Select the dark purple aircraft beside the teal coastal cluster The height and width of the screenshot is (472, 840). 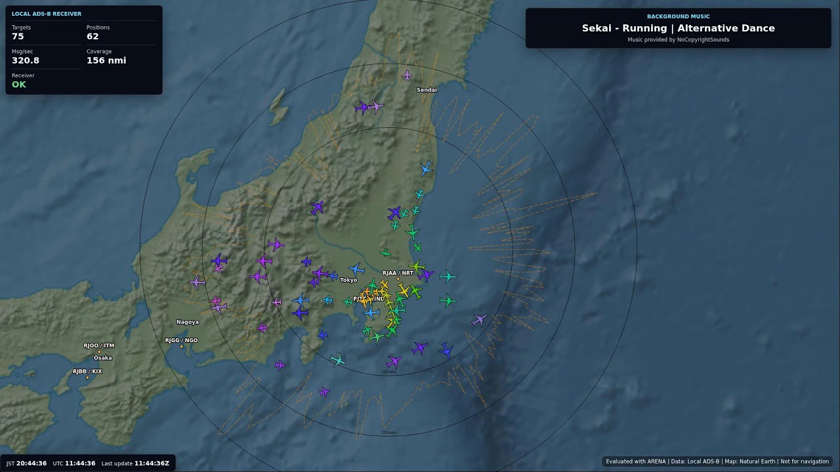[394, 213]
